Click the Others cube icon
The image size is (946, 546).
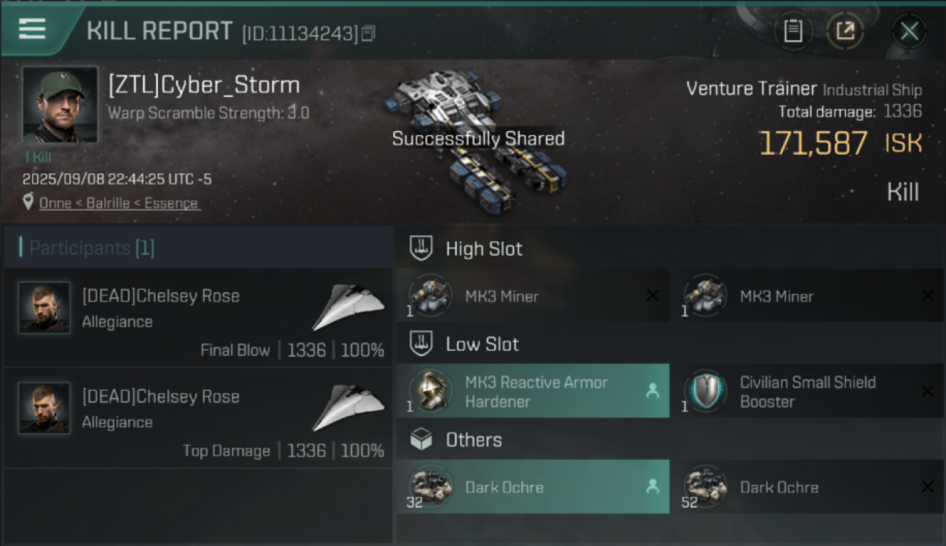point(421,440)
